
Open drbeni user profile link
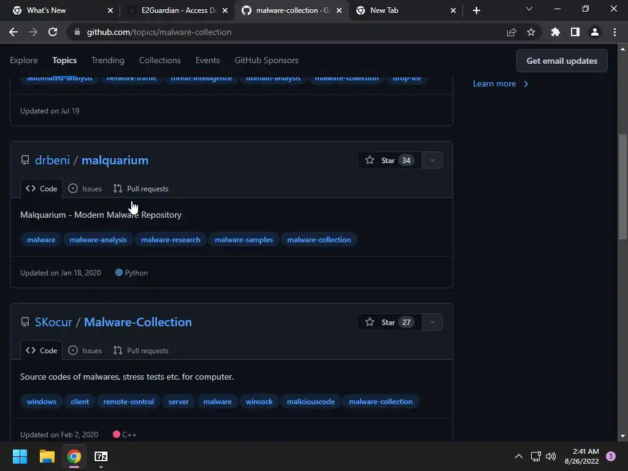click(53, 160)
